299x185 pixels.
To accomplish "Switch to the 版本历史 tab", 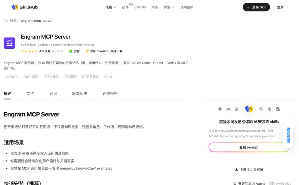I will click(x=80, y=94).
